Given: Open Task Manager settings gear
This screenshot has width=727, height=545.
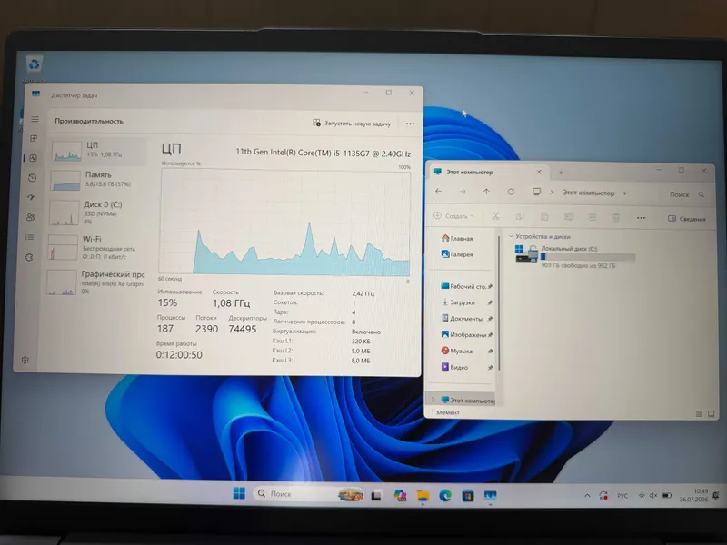Looking at the screenshot, I should (x=25, y=360).
